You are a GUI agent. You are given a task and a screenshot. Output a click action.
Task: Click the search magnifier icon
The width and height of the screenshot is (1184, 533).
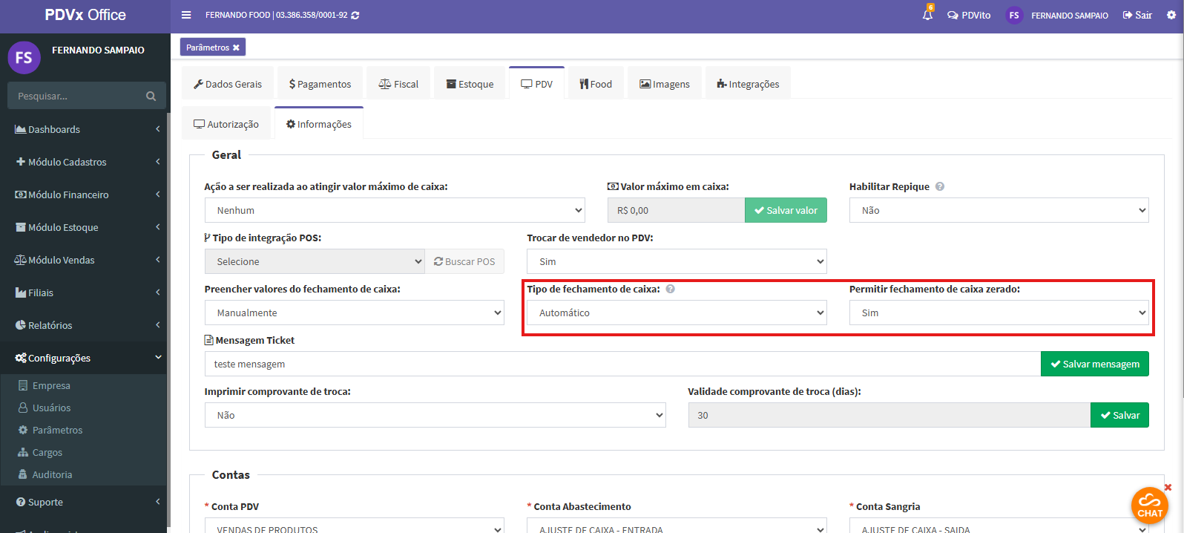pyautogui.click(x=151, y=96)
